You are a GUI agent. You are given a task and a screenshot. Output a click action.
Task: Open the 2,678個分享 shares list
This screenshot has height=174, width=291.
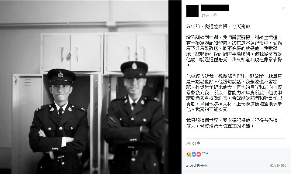[197, 165]
